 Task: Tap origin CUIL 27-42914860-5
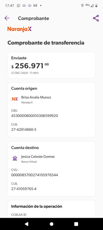click(24, 130)
